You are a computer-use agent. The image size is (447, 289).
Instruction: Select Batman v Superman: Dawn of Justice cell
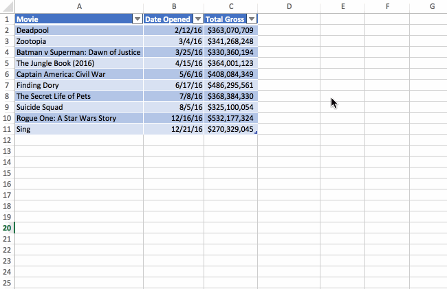coord(79,52)
